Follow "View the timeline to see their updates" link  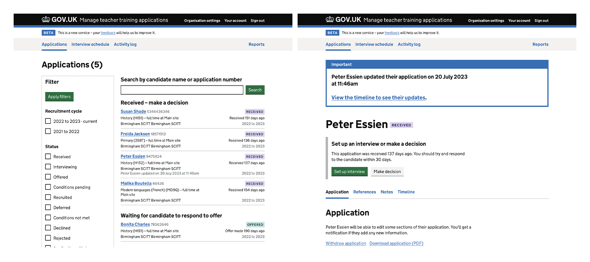pyautogui.click(x=378, y=98)
